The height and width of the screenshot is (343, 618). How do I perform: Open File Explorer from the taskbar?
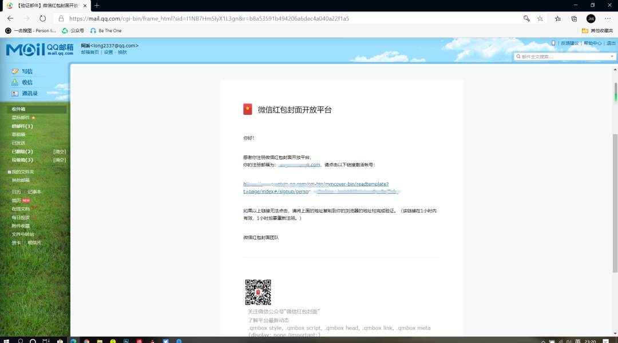pos(100,341)
